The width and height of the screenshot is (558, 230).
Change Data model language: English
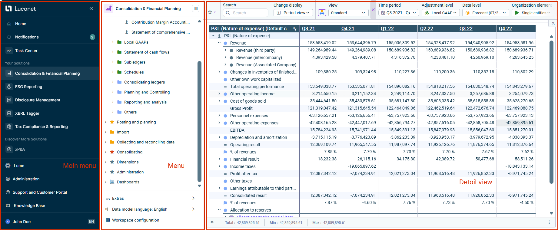[151, 209]
